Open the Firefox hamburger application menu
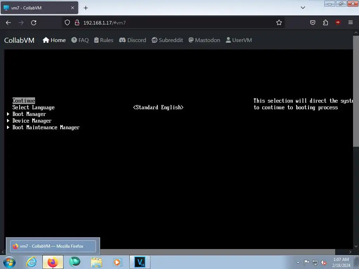This screenshot has height=269, width=359. click(x=351, y=22)
